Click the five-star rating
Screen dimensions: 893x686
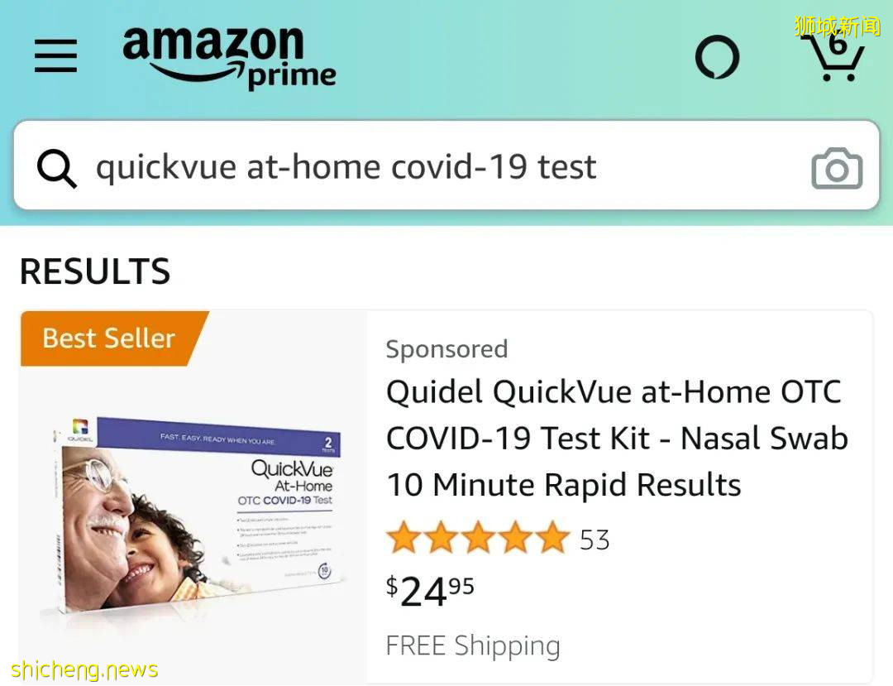(x=478, y=539)
